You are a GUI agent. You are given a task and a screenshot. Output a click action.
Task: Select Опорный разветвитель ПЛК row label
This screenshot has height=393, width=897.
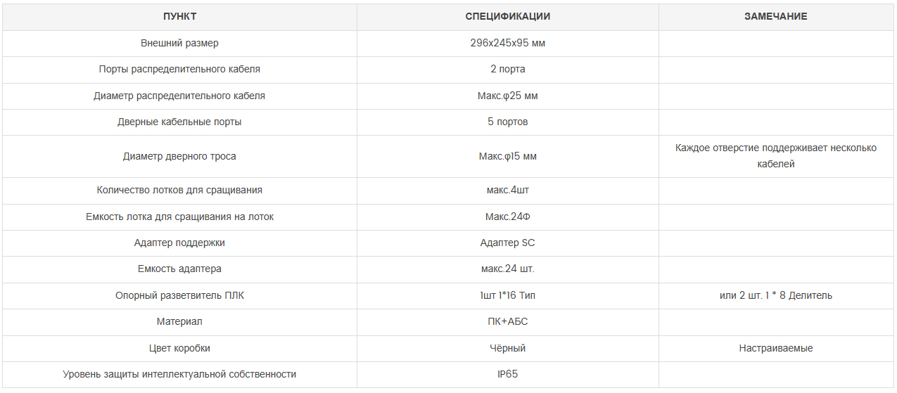179,296
